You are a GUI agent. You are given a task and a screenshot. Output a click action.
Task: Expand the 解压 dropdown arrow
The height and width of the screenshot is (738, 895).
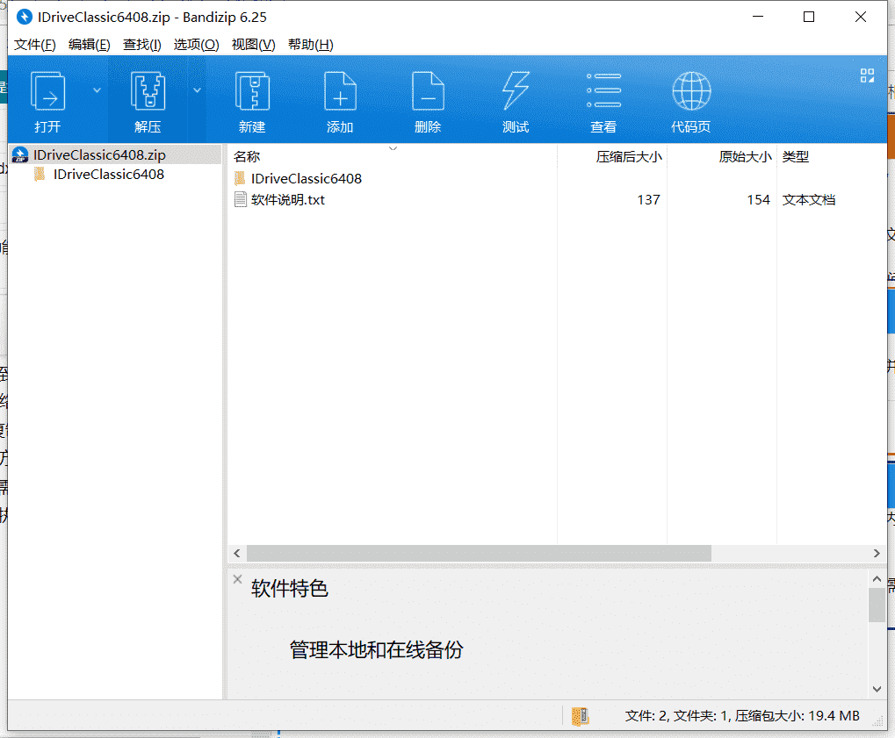pos(197,90)
